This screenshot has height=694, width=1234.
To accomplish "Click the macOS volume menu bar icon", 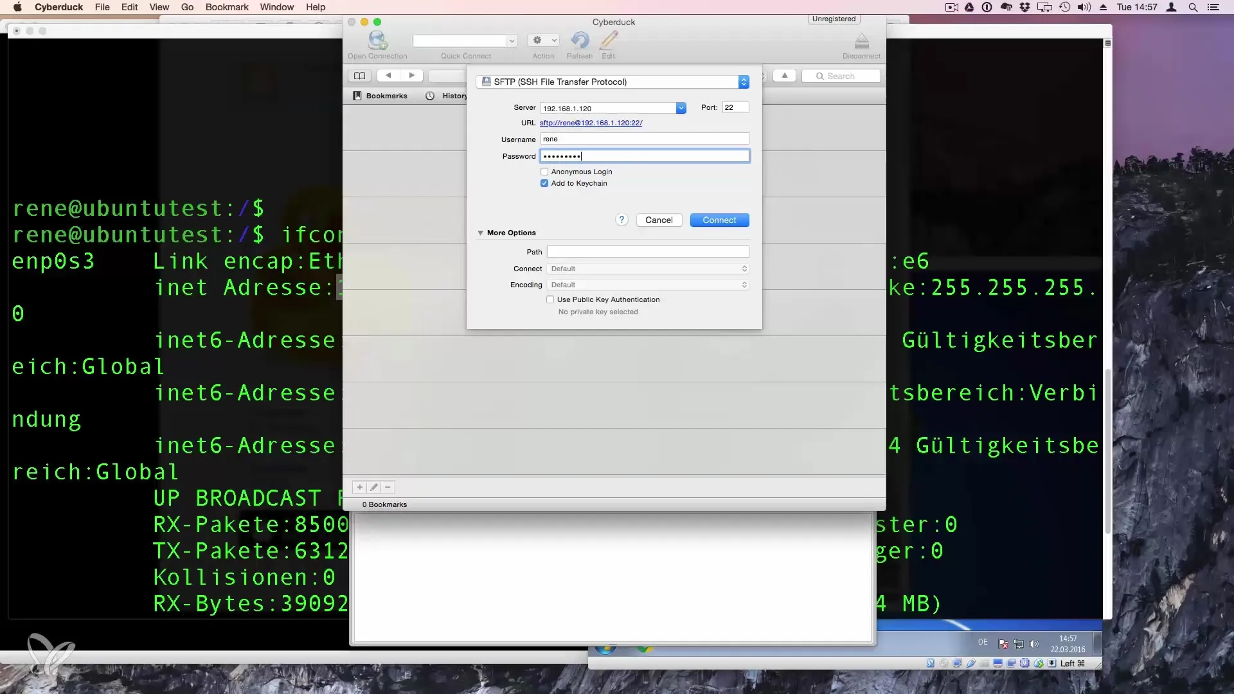I will pyautogui.click(x=1084, y=7).
